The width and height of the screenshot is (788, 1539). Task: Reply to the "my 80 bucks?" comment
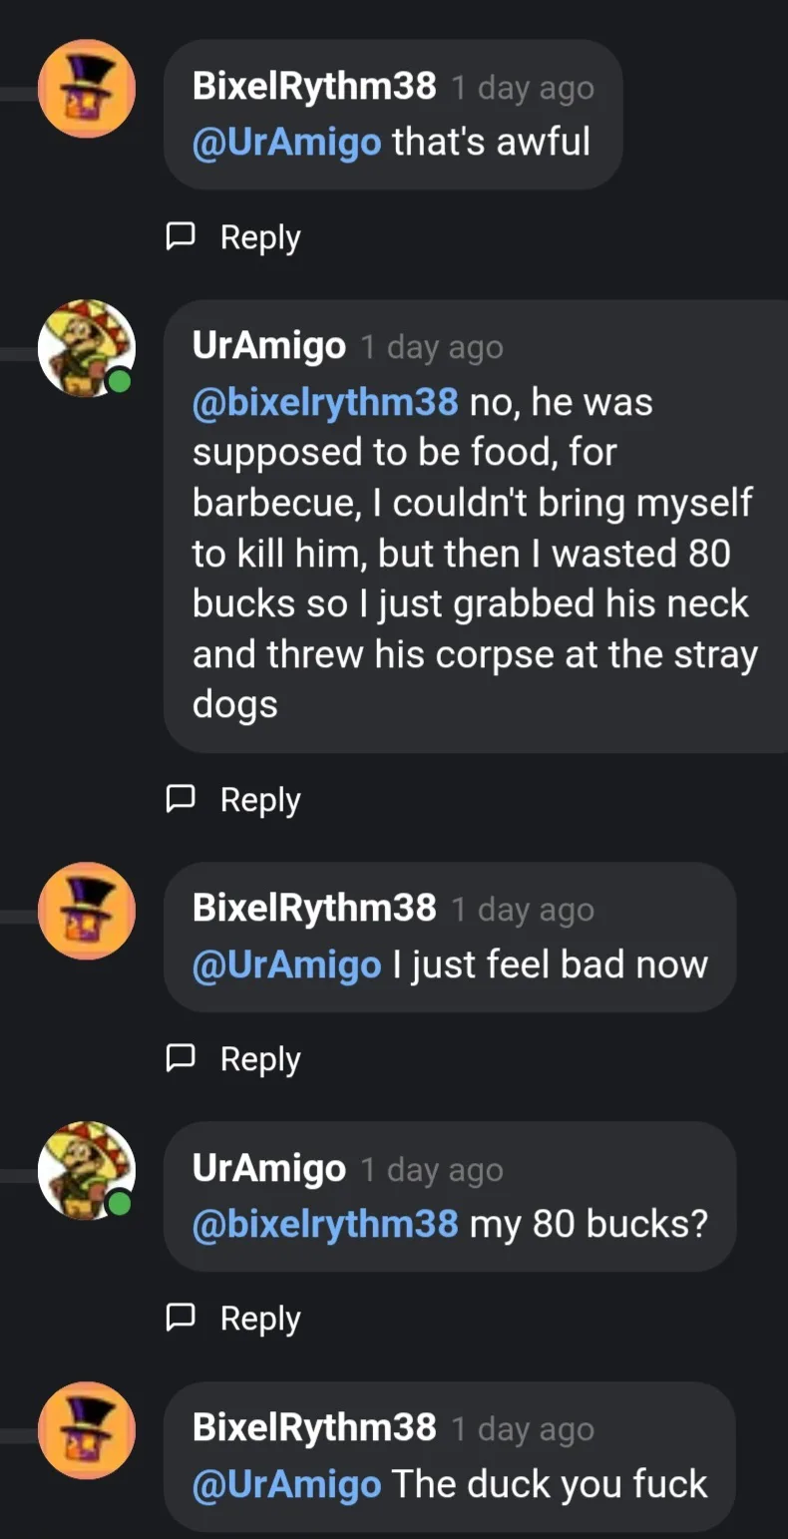click(x=233, y=1319)
